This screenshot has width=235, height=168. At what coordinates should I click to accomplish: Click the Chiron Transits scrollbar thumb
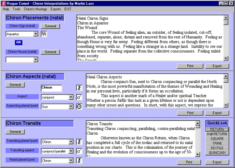[198, 127]
